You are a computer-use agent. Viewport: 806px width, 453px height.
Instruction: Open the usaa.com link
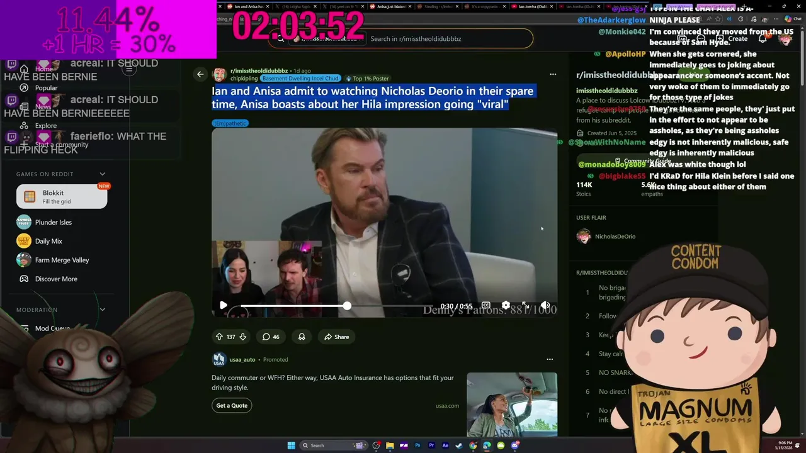coord(447,406)
